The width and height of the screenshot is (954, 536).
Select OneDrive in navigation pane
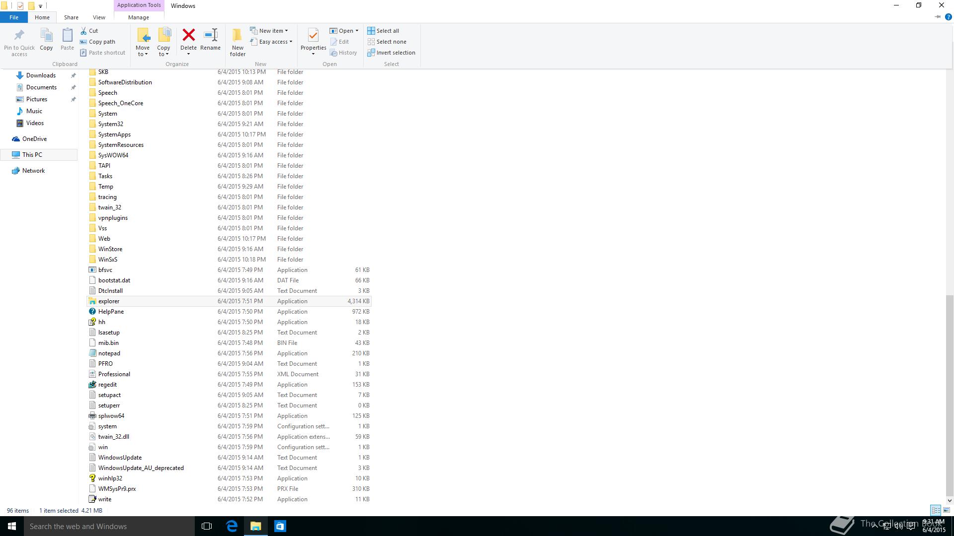[x=34, y=139]
